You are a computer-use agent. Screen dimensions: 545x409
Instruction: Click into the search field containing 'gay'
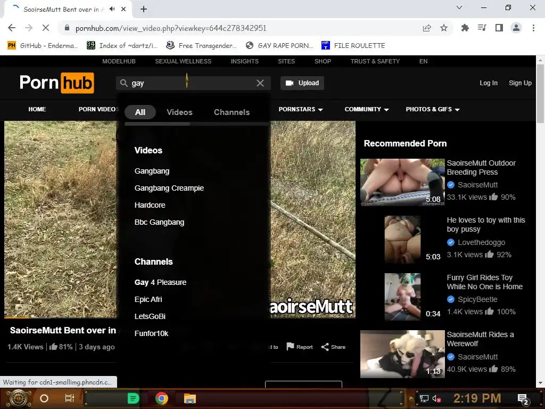tap(193, 83)
